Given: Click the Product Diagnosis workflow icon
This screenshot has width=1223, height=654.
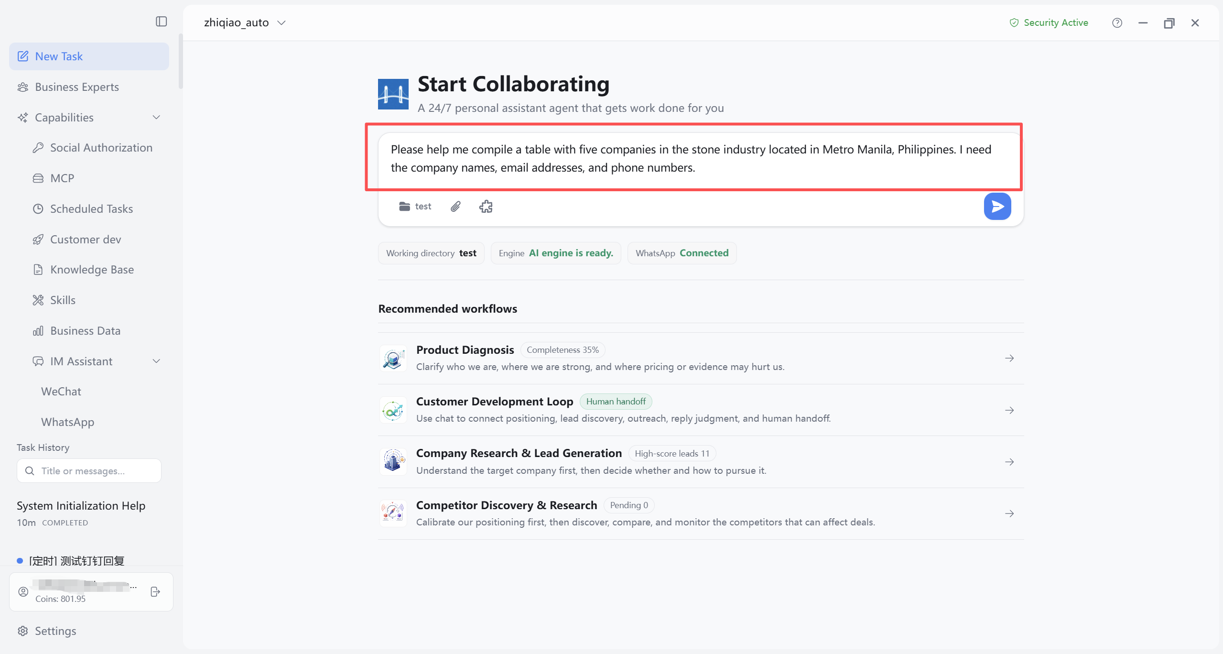Looking at the screenshot, I should pos(393,358).
